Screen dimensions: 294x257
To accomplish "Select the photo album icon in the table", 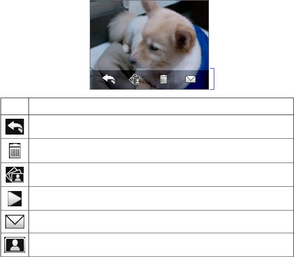I will (15, 175).
